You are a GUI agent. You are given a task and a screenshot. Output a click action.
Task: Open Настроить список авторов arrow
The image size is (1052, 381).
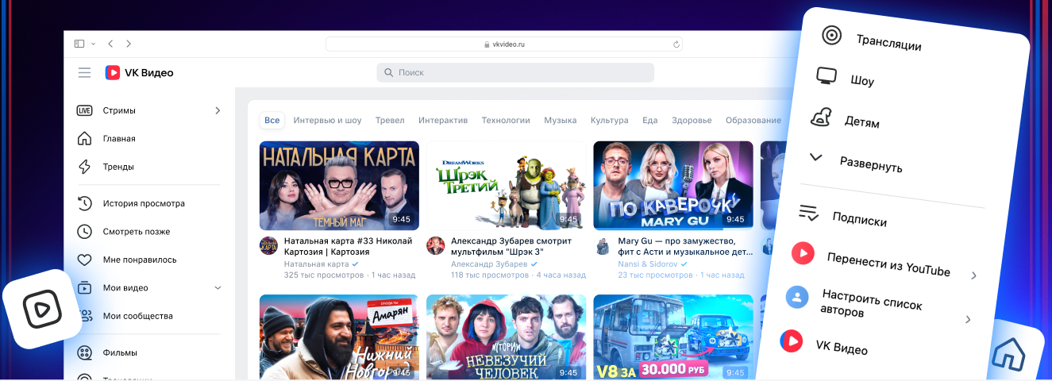click(x=968, y=319)
